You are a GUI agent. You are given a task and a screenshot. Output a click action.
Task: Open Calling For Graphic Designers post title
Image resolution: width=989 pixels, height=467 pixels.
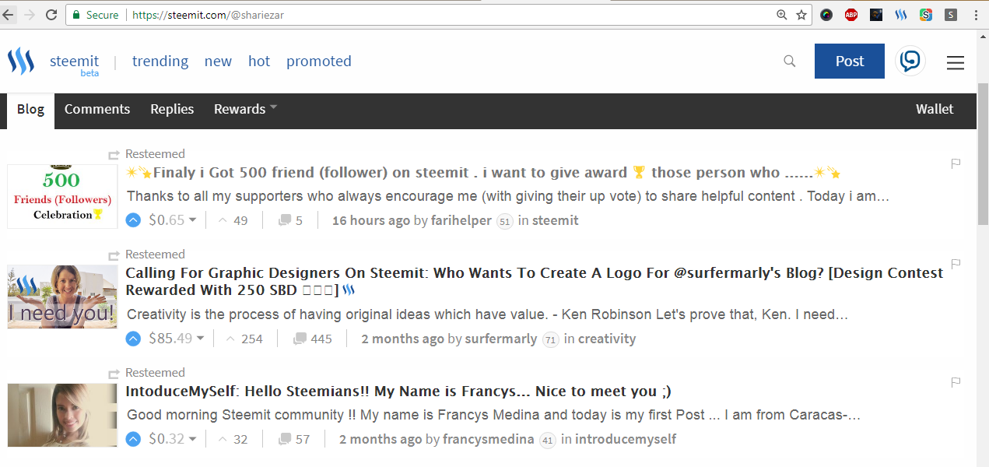click(535, 282)
